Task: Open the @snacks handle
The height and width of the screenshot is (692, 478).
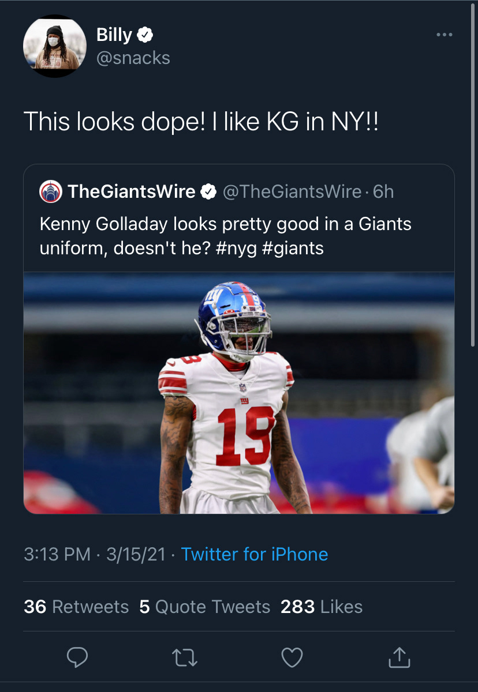Action: click(133, 58)
